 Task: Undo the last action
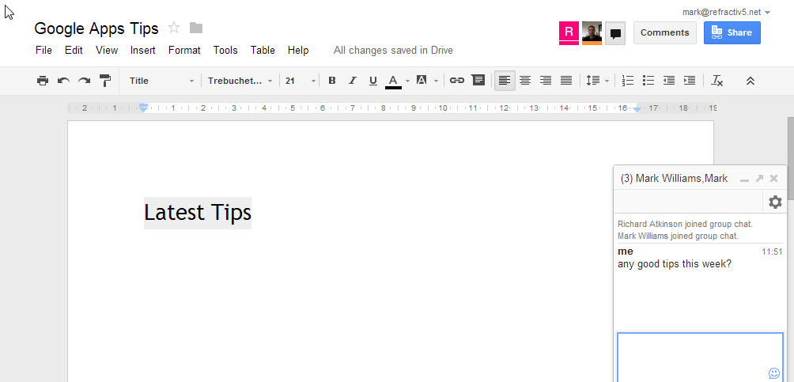pyautogui.click(x=63, y=81)
